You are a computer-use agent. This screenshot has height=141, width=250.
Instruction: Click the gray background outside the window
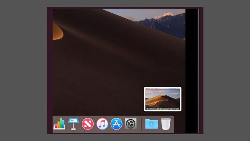[x=23, y=70]
